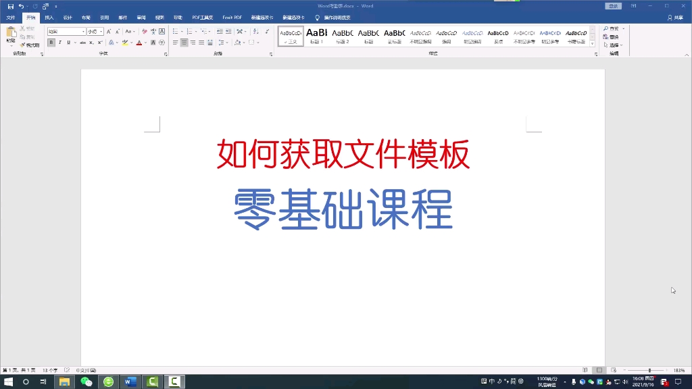Open the font name dropdown

[83, 31]
